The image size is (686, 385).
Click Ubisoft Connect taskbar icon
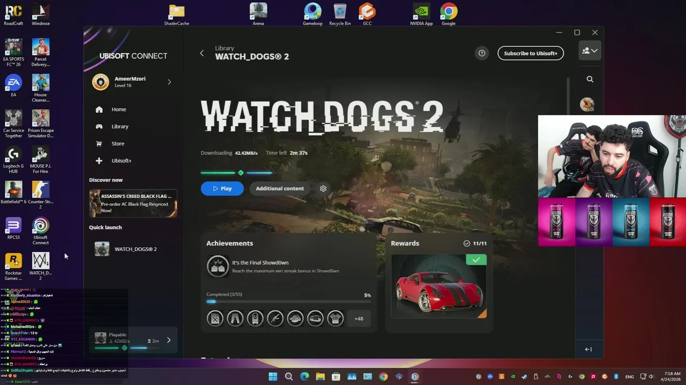415,376
